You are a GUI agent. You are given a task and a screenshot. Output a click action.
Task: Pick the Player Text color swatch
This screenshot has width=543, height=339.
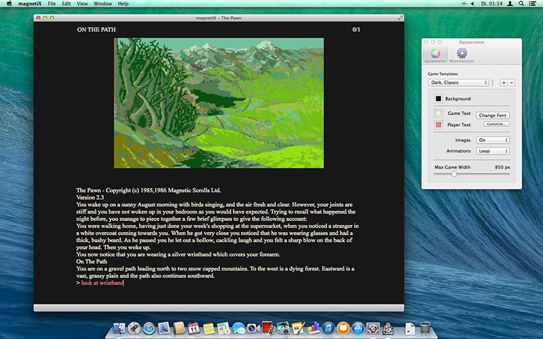point(438,125)
